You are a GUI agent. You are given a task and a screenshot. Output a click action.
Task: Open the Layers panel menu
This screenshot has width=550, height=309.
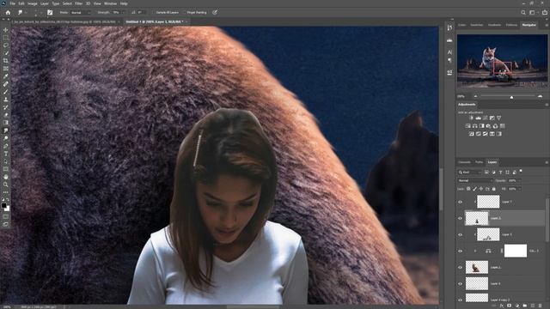tap(547, 162)
